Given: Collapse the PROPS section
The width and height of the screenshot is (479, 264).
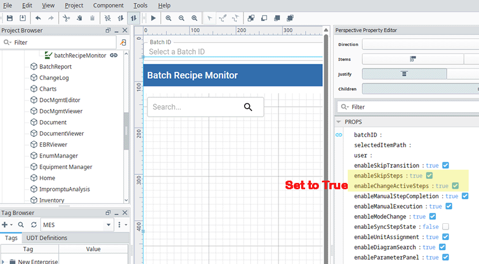Looking at the screenshot, I should tap(339, 122).
